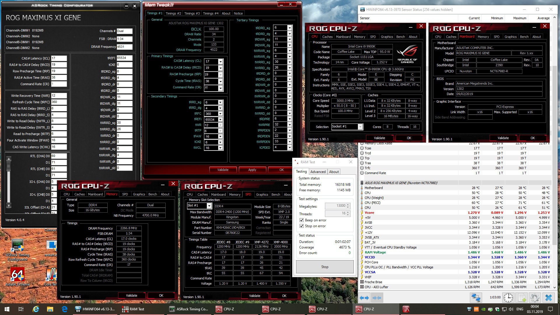
Task: Open HWiNFO settings gear icon
Action: 535,298
